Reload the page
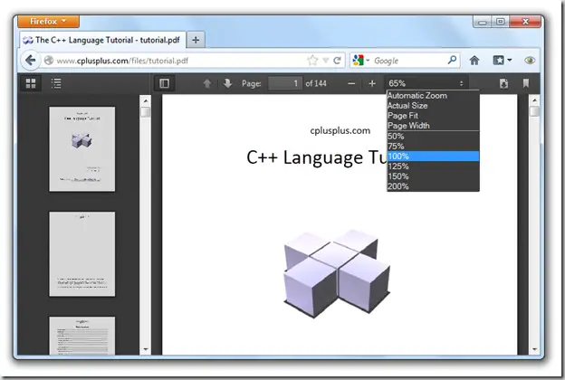Image resolution: width=565 pixels, height=380 pixels. click(337, 61)
